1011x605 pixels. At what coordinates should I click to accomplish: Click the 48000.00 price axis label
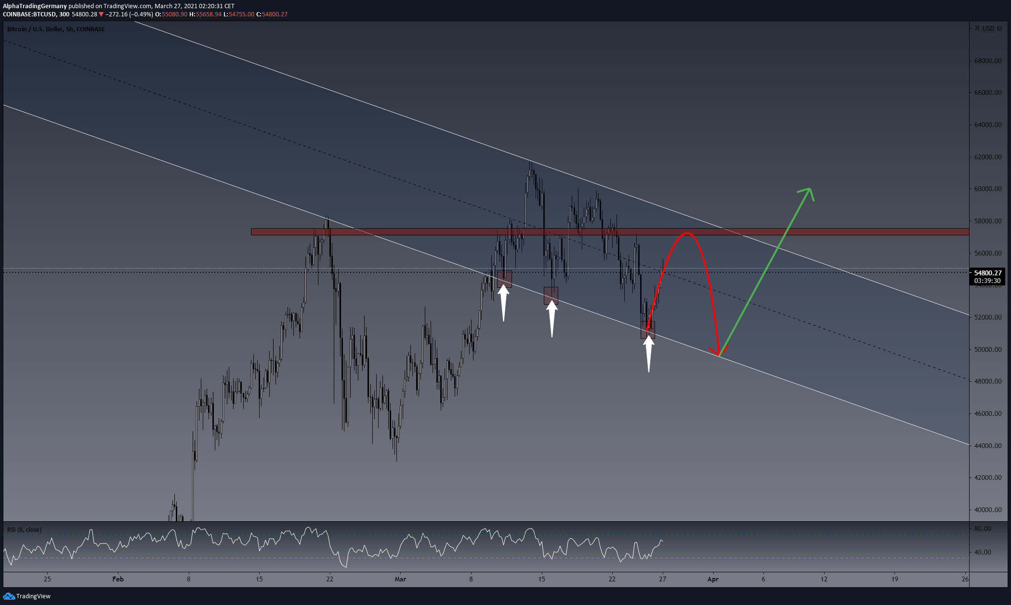[x=987, y=381]
